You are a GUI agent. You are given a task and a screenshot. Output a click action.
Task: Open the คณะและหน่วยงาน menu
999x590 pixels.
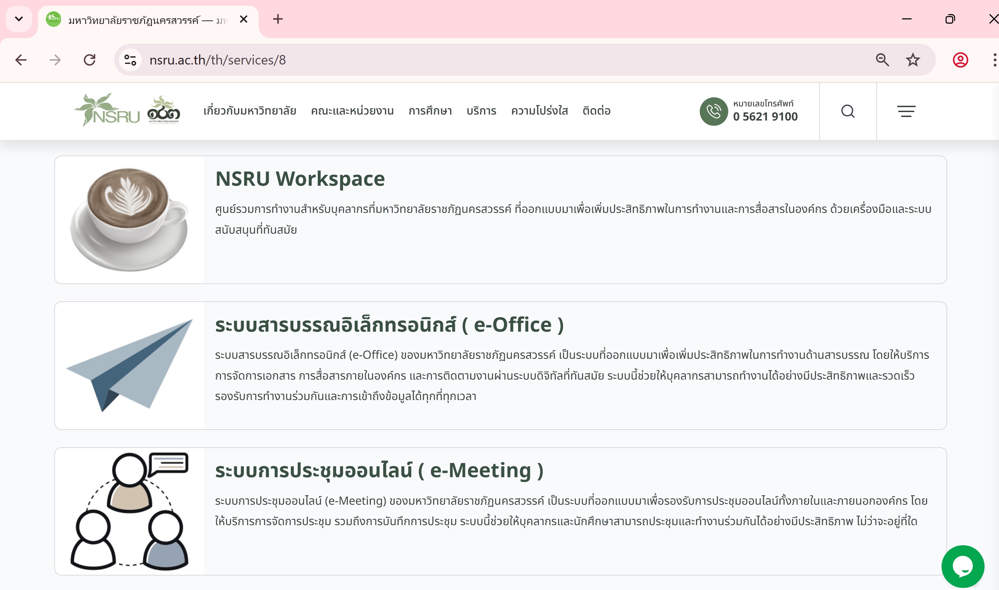[352, 111]
